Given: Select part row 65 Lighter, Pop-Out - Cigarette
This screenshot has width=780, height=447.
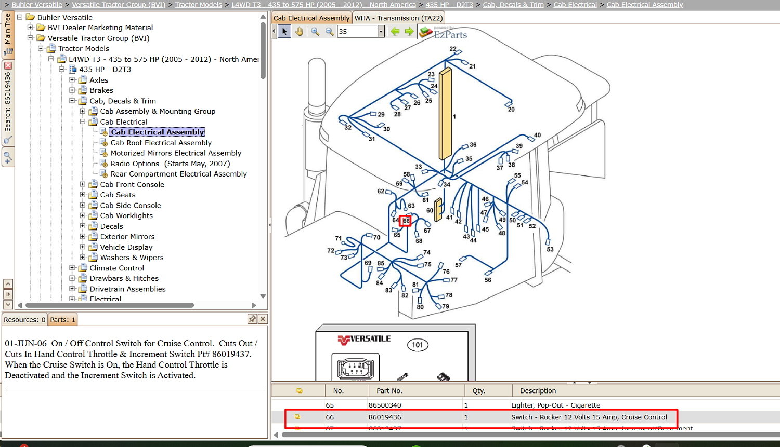Looking at the screenshot, I should [x=525, y=405].
